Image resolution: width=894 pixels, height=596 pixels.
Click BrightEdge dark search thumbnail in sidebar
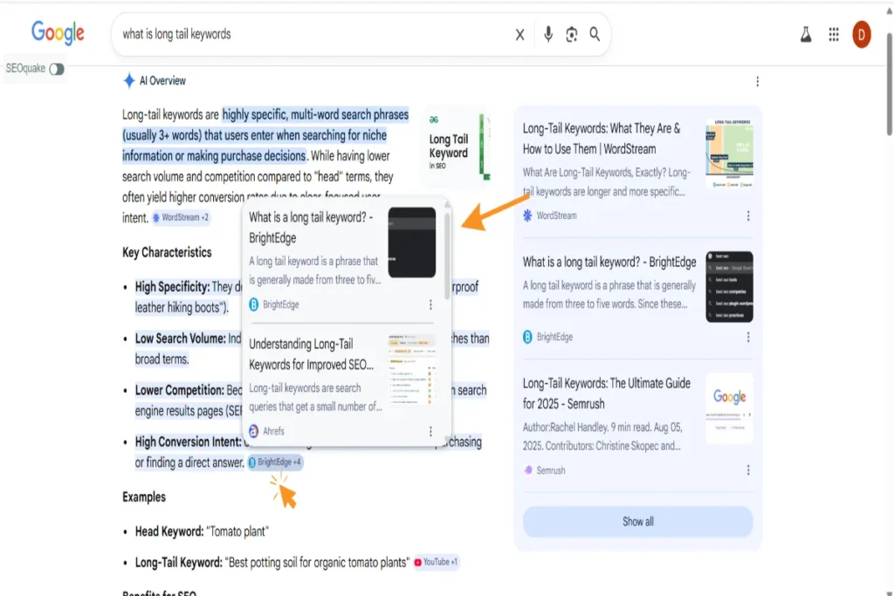(x=729, y=286)
